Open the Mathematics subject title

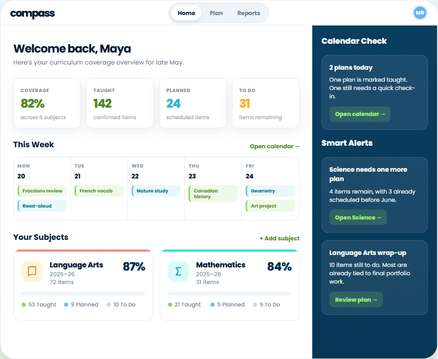click(x=221, y=265)
